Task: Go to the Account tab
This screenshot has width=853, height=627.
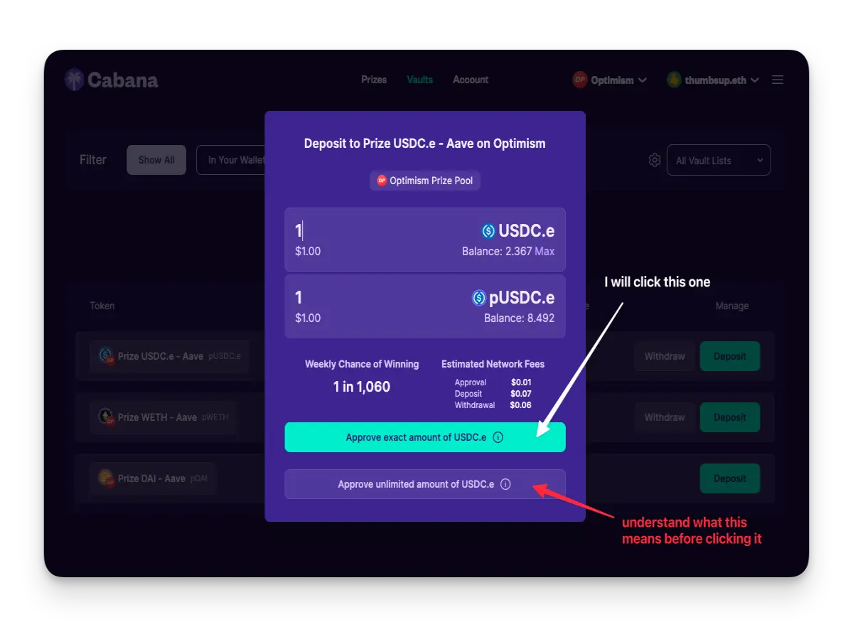Action: [x=471, y=80]
